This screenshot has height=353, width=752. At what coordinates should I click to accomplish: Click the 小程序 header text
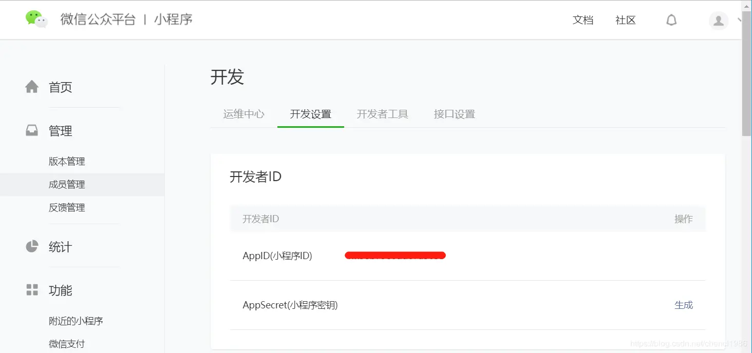[173, 19]
